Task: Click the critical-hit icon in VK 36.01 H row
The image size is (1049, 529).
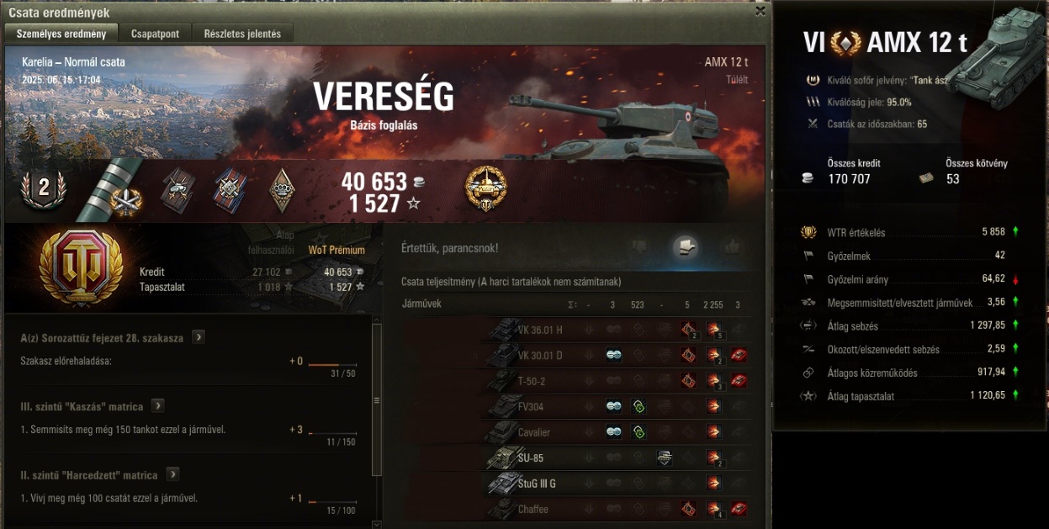Action: 688,331
